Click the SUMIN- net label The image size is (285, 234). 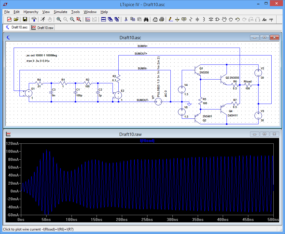point(142,69)
